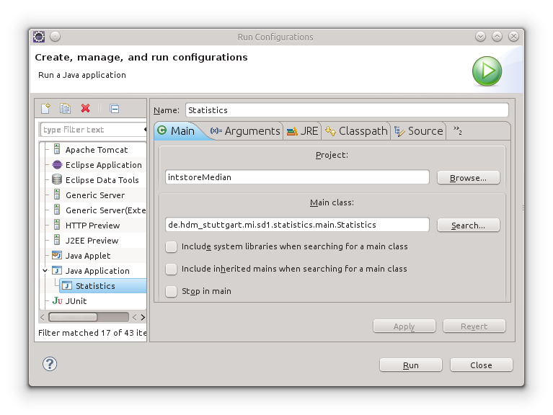
Task: Open the Classpath tab
Action: [x=356, y=131]
